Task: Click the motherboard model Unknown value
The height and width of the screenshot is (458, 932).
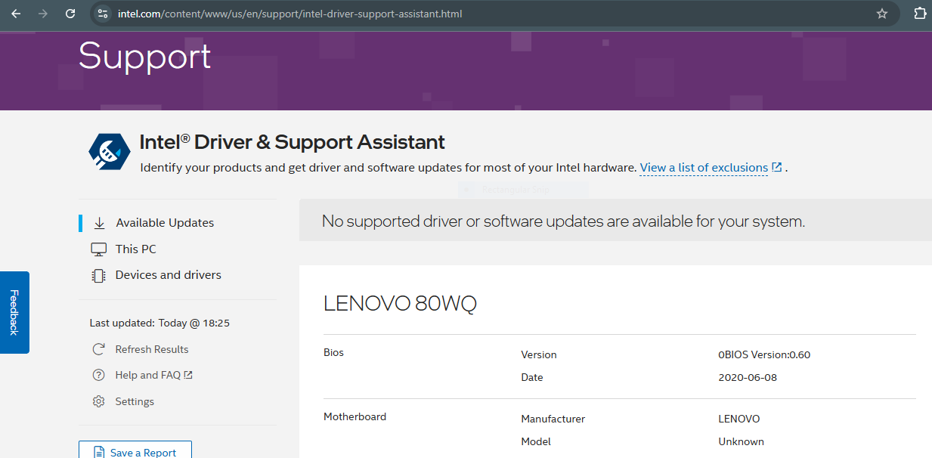Action: tap(741, 441)
